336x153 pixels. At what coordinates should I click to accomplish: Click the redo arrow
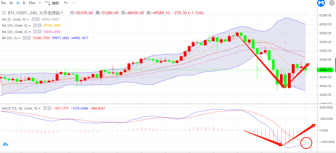(73, 3)
